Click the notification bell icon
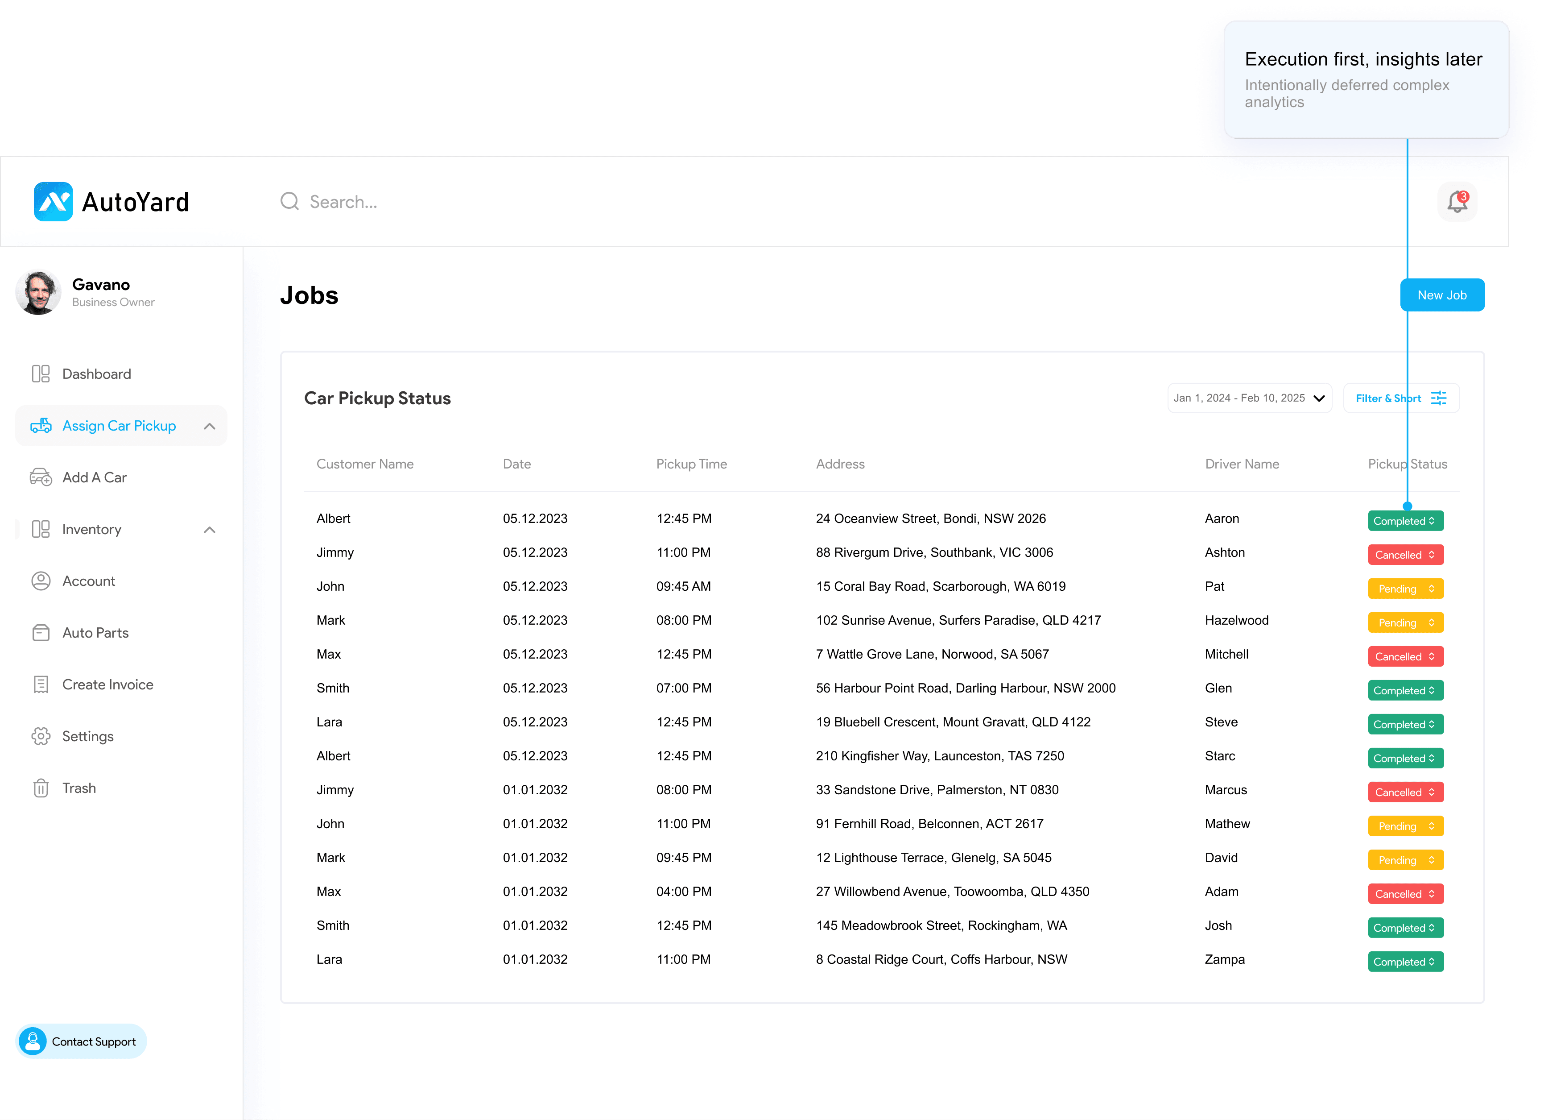This screenshot has width=1544, height=1120. tap(1457, 202)
